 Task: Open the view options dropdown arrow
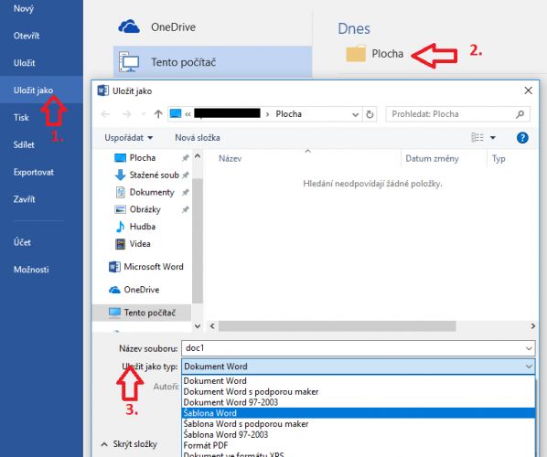pos(493,137)
